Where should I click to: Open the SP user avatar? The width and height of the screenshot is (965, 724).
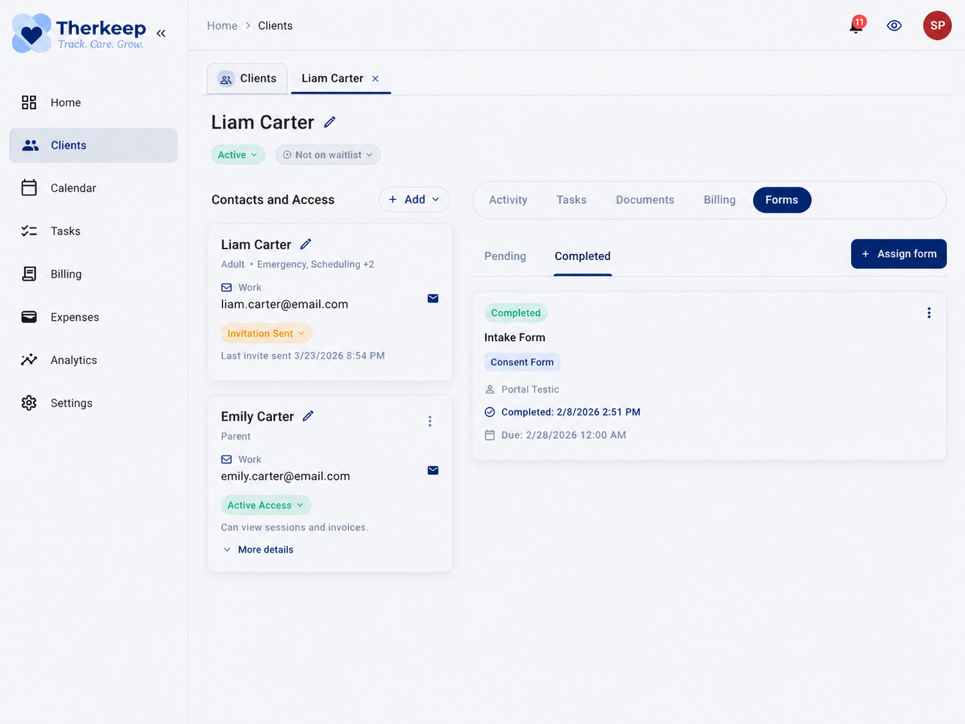[936, 26]
